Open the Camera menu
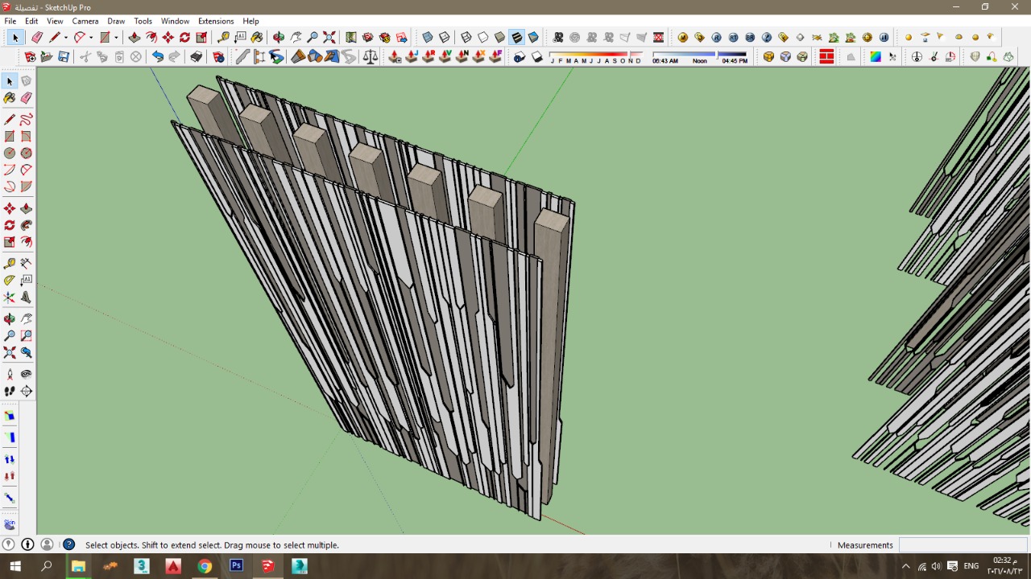The height and width of the screenshot is (579, 1031). point(85,21)
